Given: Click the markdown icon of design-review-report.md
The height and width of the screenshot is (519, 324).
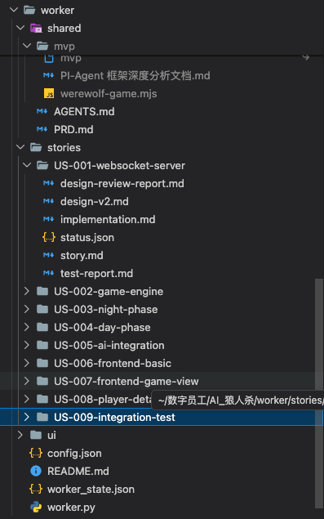Looking at the screenshot, I should (x=49, y=183).
